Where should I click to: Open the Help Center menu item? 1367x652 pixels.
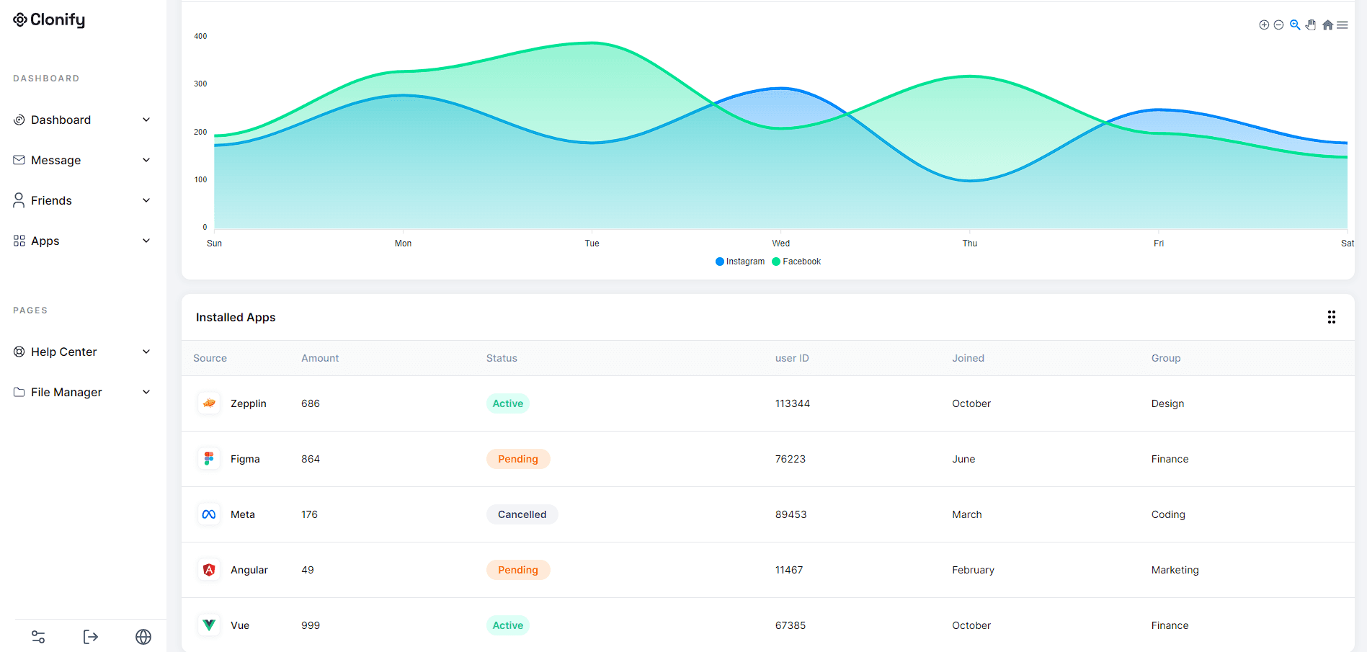coord(83,352)
